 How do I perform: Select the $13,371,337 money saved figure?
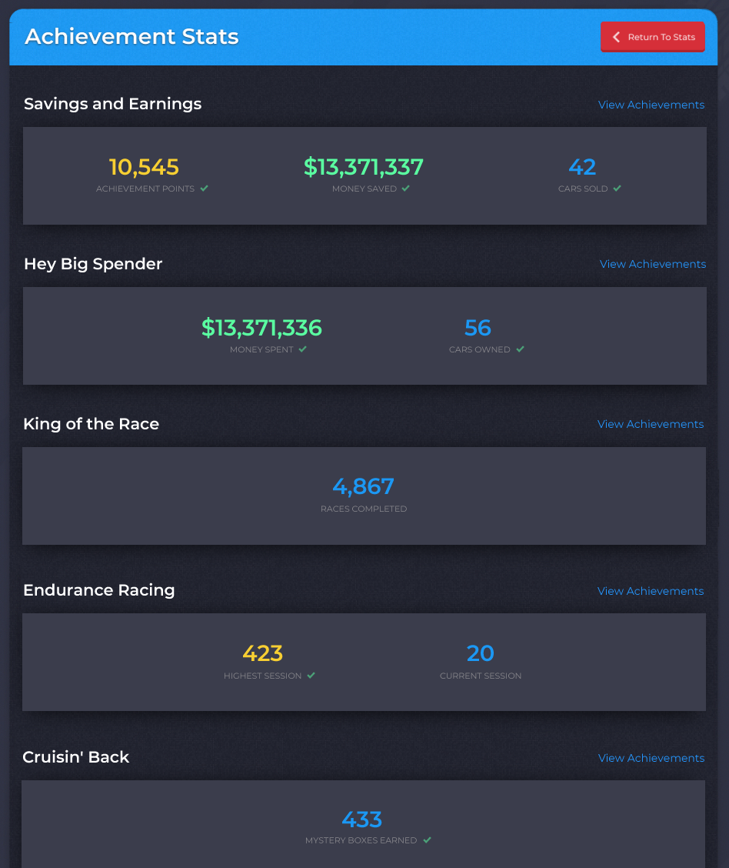pos(364,167)
